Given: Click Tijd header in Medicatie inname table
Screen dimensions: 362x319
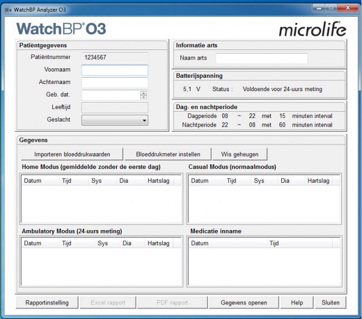Looking at the screenshot, I should [274, 243].
